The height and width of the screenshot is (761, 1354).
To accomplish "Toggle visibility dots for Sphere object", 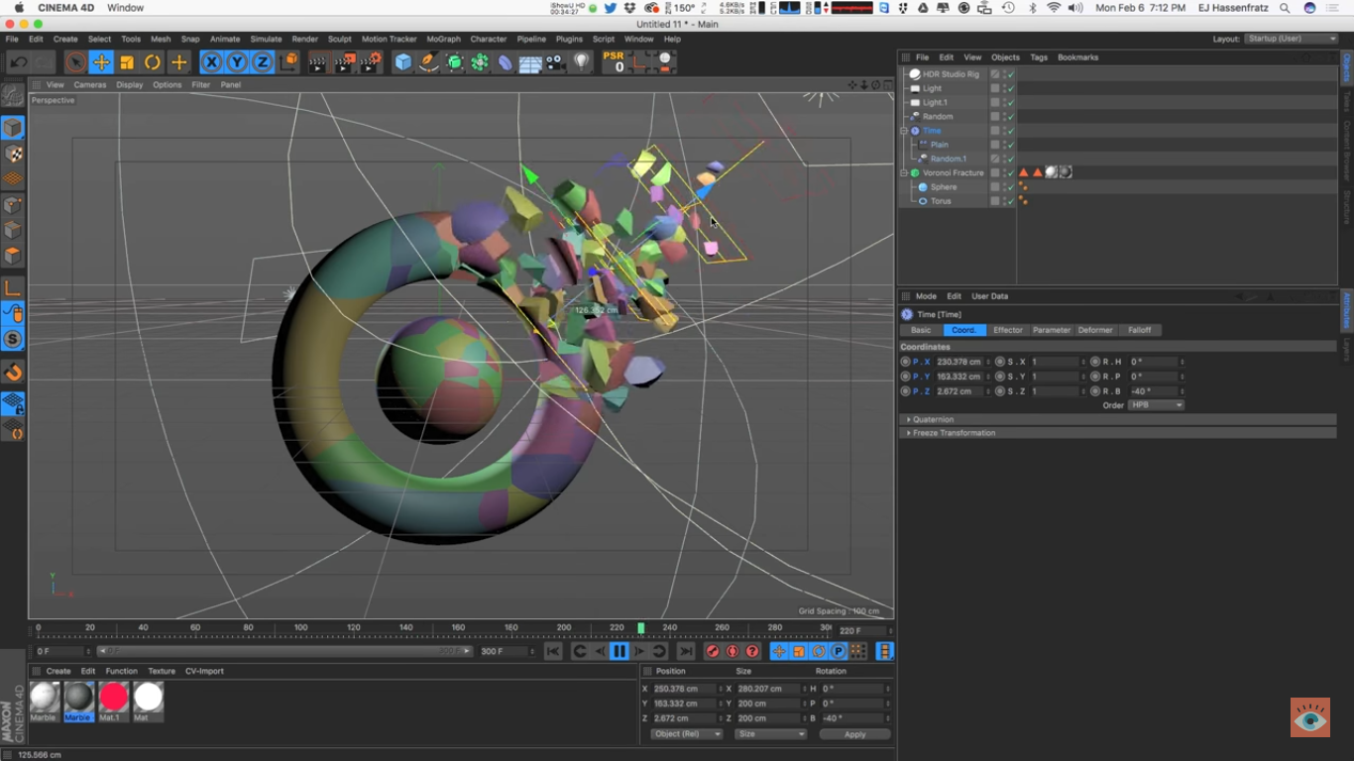I will tap(1003, 186).
